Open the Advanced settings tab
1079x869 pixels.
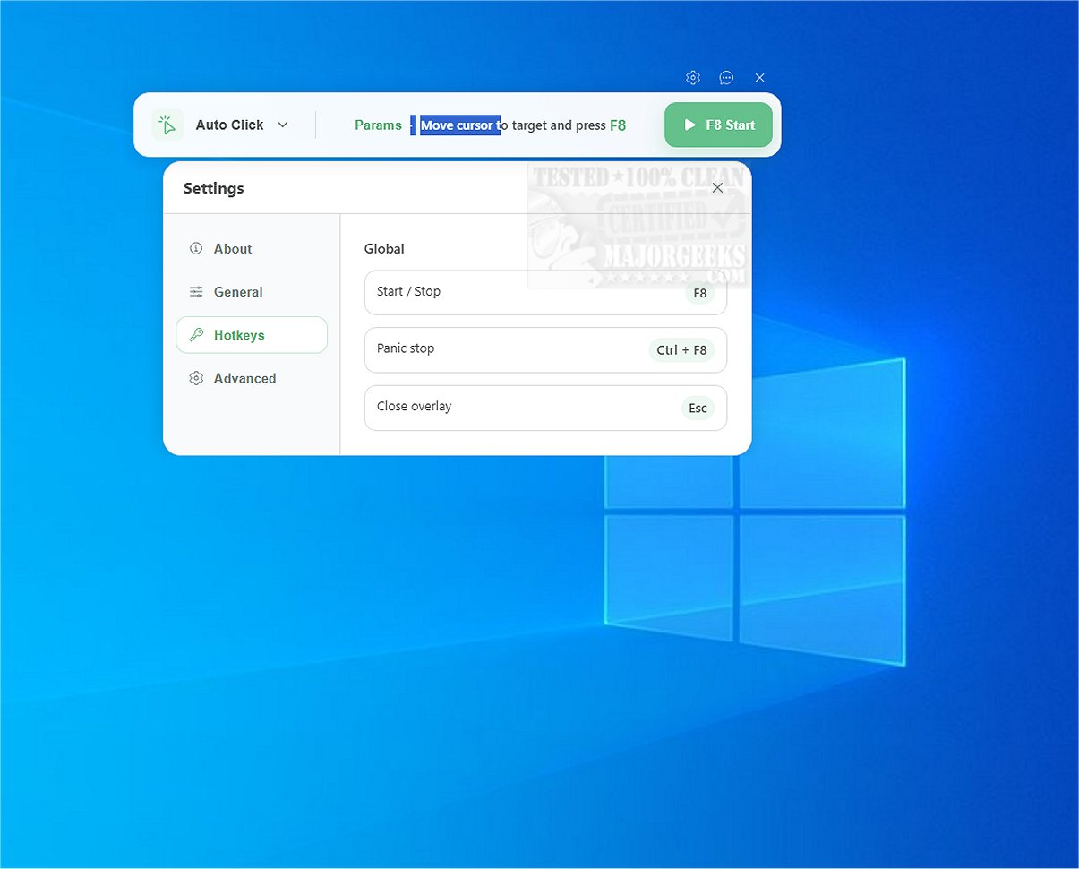[x=252, y=378]
